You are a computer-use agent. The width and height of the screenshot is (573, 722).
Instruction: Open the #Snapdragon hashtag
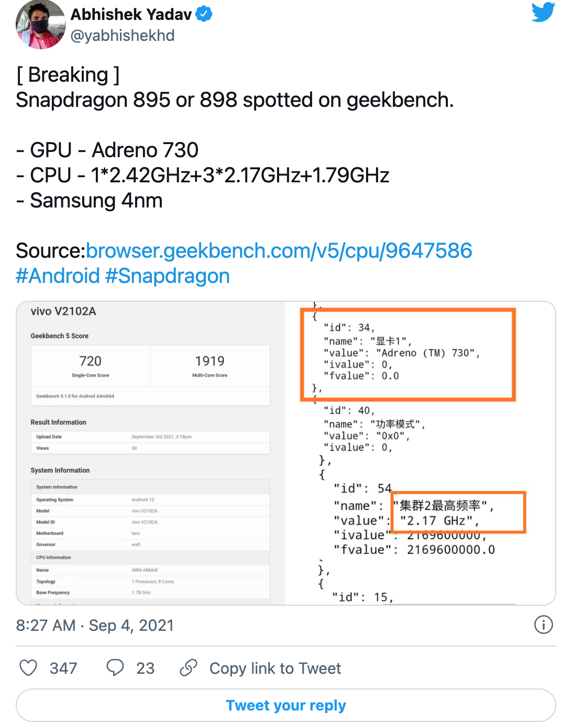[168, 276]
